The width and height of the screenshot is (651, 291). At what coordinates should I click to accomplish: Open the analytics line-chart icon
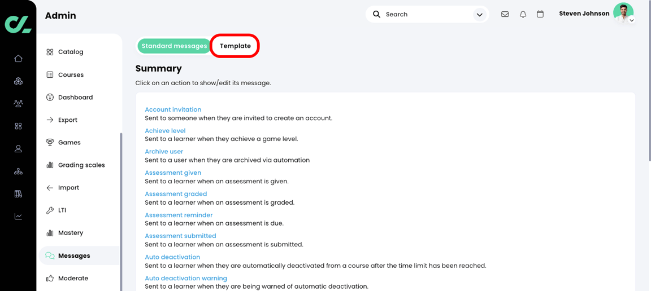point(18,217)
